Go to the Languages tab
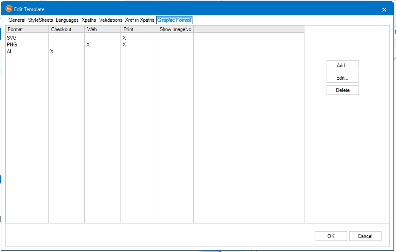The height and width of the screenshot is (252, 396). pyautogui.click(x=67, y=20)
